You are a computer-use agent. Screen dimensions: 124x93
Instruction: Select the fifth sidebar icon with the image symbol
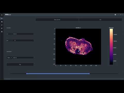[2, 32]
